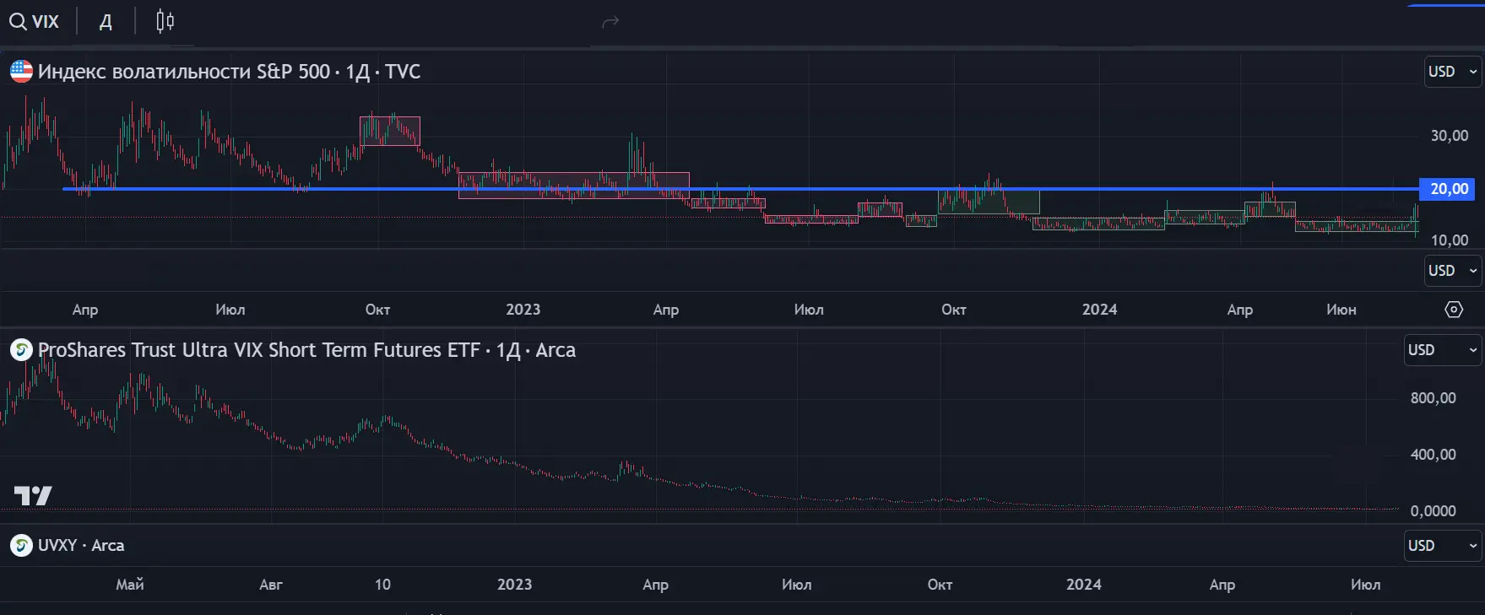Open the TradingView logo on the chart

33,496
